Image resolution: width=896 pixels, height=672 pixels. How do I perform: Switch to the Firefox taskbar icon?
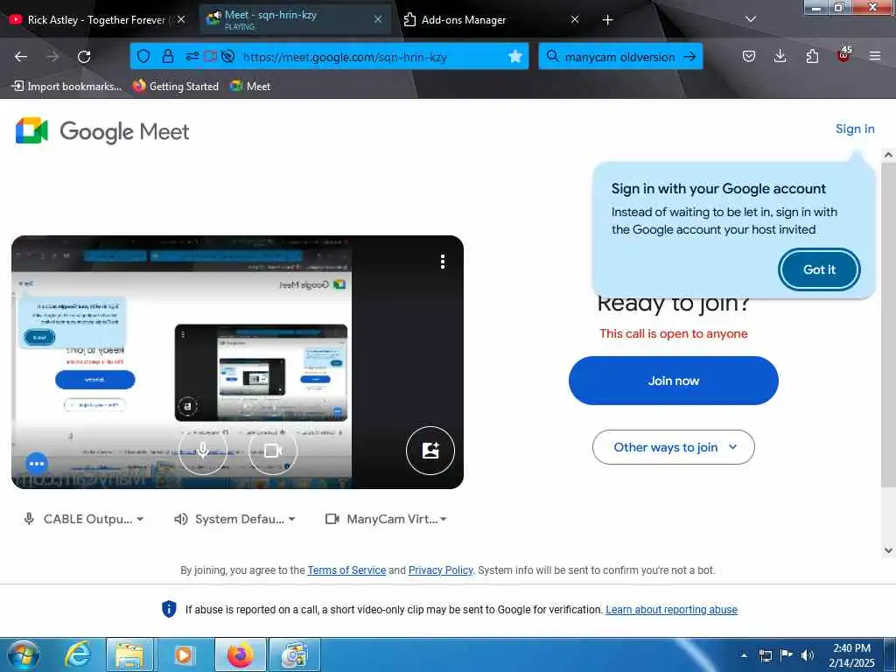point(240,654)
